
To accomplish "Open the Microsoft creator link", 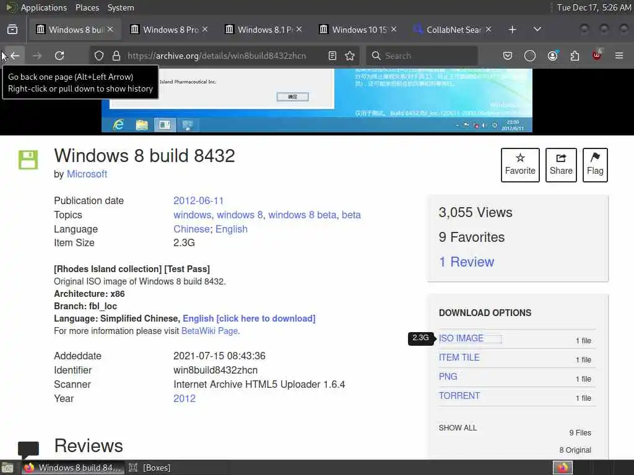I will click(87, 174).
